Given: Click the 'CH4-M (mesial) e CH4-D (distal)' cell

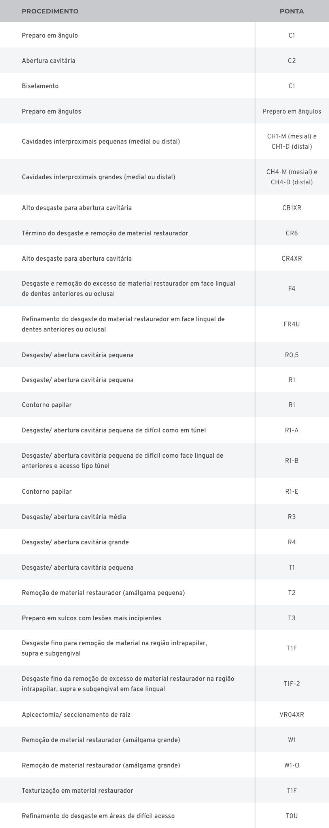Looking at the screenshot, I should coord(292,177).
